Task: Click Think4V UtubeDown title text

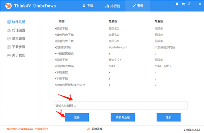Action: point(35,6)
